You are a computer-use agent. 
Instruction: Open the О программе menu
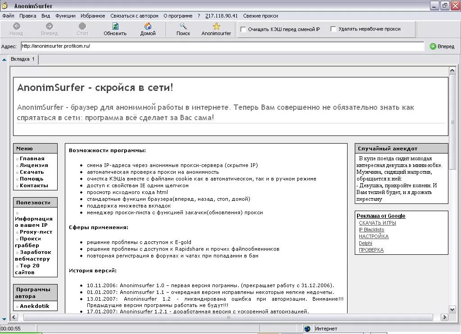(x=178, y=16)
